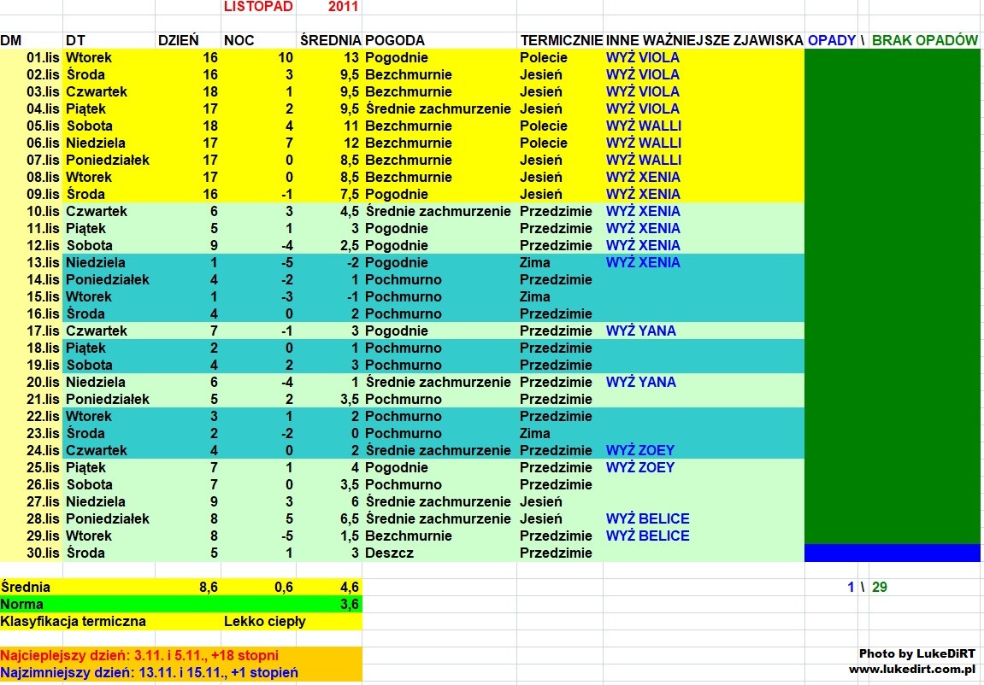Select the Deszcz weather cell
The width and height of the screenshot is (984, 685).
[x=389, y=553]
